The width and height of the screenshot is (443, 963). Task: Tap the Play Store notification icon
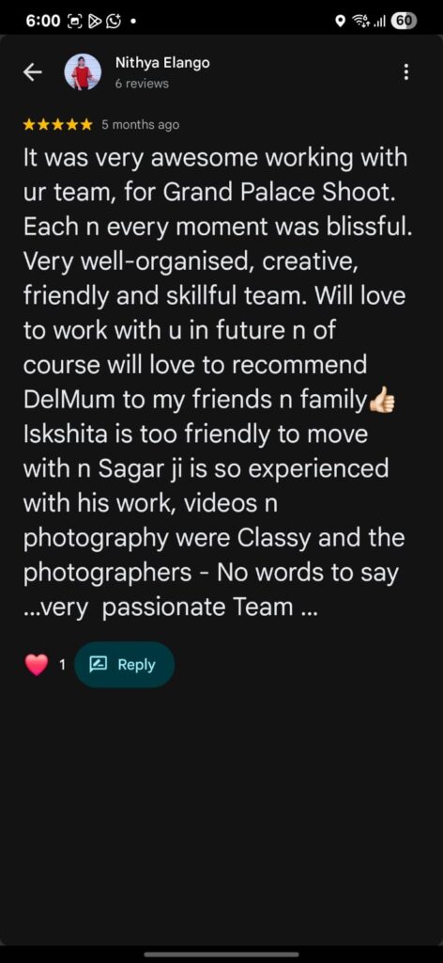[94, 22]
